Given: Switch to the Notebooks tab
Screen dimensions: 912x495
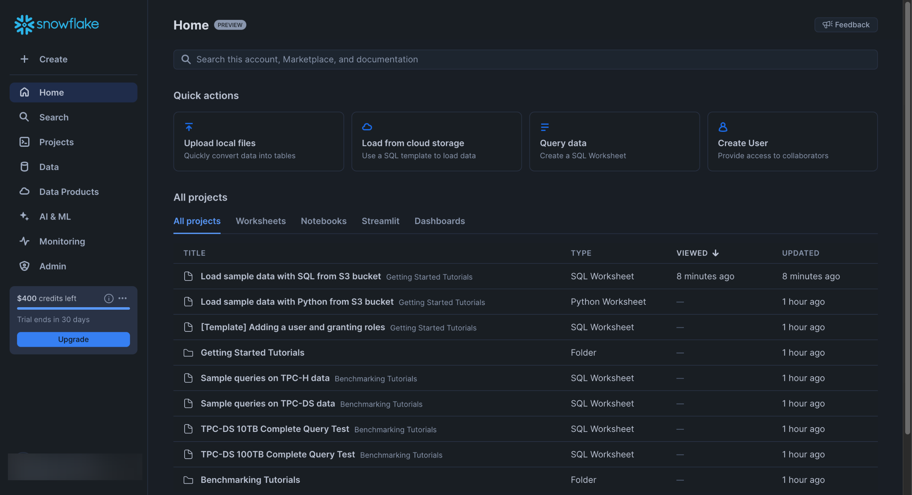Looking at the screenshot, I should coord(323,221).
